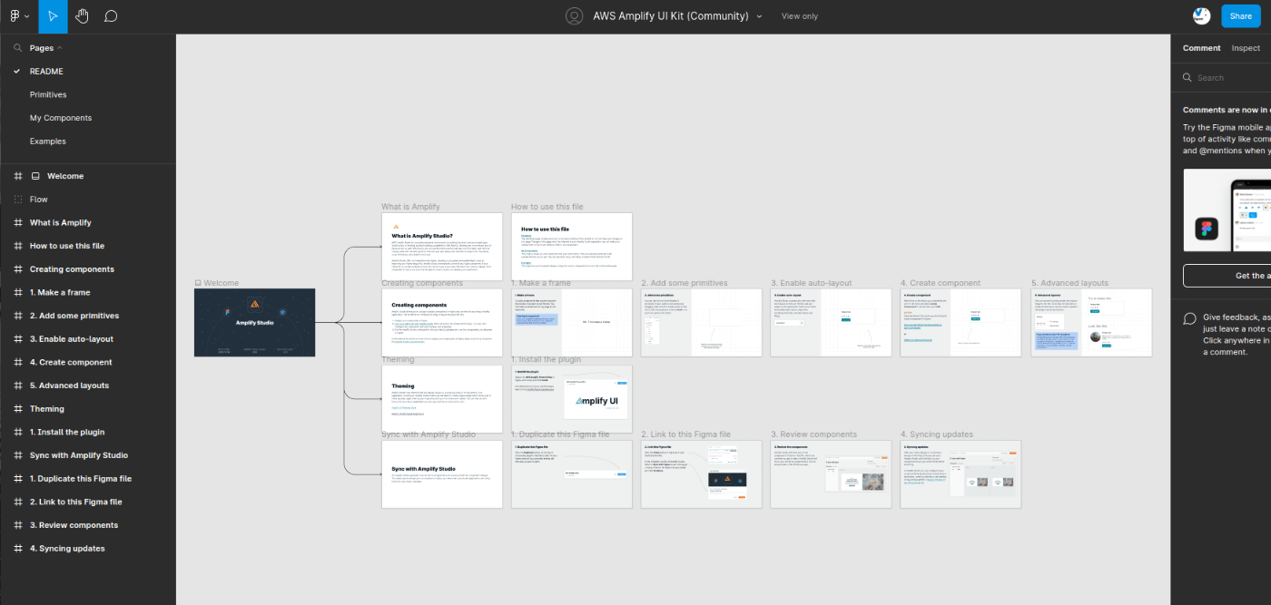Image resolution: width=1271 pixels, height=605 pixels.
Task: Click the Get the app button
Action: (1227, 276)
